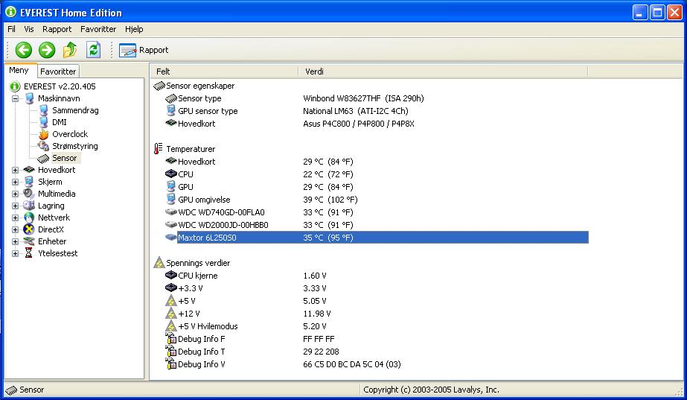Click the Enheter devices icon
The width and height of the screenshot is (687, 400).
pyautogui.click(x=29, y=241)
